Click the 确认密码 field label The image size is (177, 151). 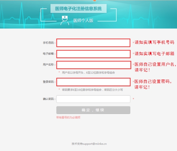[48, 99]
